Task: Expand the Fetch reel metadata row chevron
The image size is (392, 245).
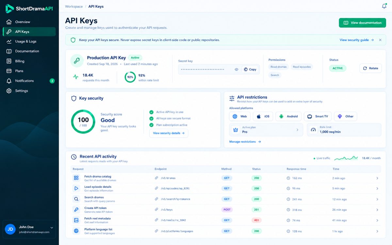Action: pyautogui.click(x=377, y=221)
